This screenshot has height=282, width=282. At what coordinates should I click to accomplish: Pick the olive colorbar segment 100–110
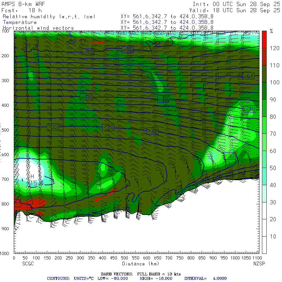pos(264,74)
